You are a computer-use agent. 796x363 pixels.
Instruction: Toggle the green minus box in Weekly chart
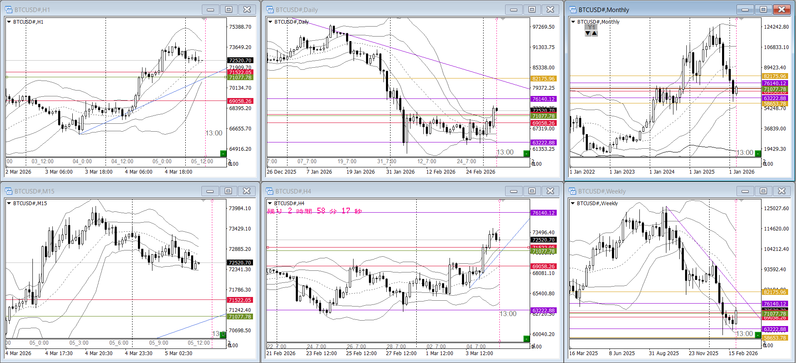tap(758, 335)
